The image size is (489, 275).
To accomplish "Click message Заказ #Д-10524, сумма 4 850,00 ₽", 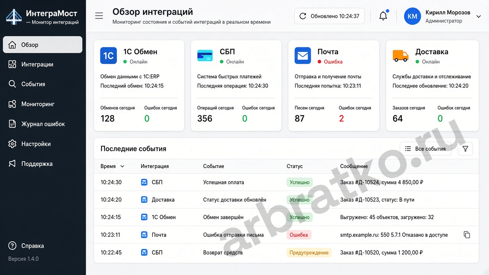I will pos(382,182).
